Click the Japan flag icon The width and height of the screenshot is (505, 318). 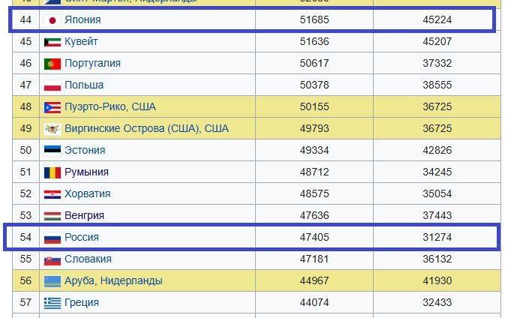[x=53, y=20]
